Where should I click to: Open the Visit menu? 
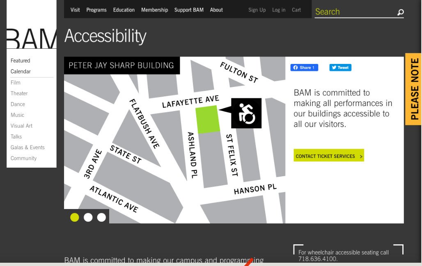click(x=75, y=10)
